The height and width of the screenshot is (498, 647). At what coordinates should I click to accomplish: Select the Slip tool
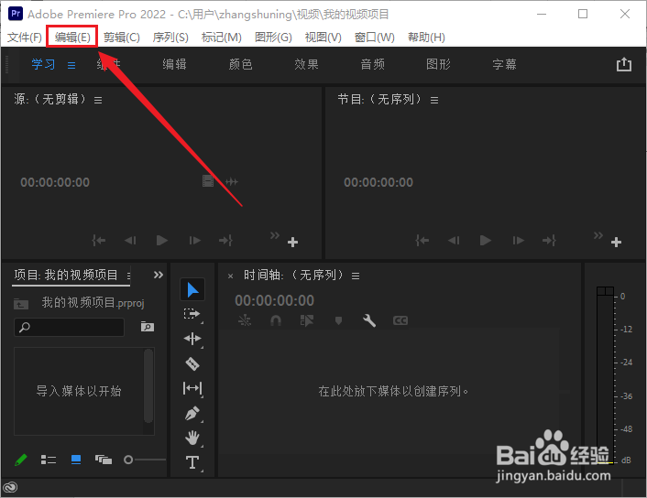click(192, 388)
